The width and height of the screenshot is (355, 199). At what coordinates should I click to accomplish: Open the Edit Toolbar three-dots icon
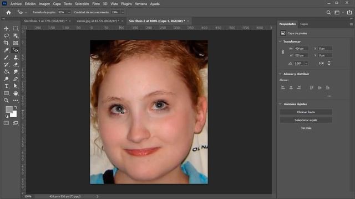coord(16,101)
